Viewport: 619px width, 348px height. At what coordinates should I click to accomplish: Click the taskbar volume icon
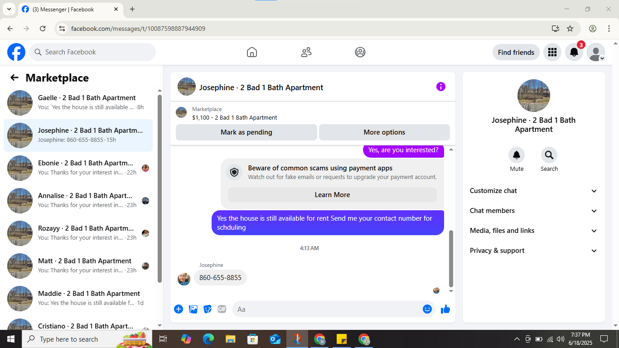pos(561,339)
